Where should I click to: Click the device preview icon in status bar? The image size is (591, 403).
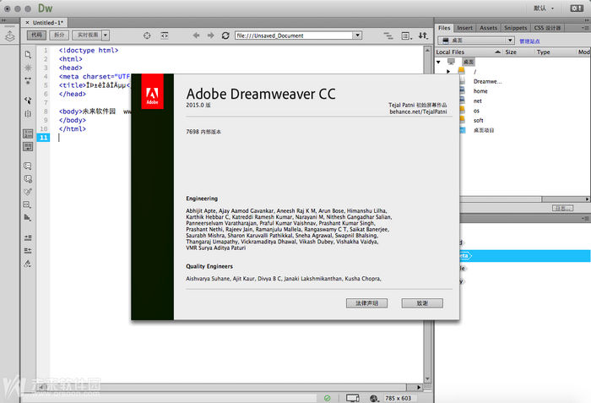point(353,398)
